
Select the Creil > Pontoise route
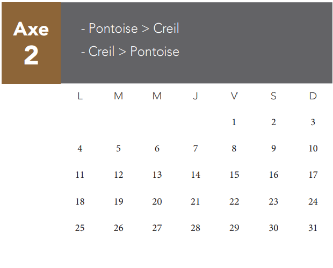point(130,52)
